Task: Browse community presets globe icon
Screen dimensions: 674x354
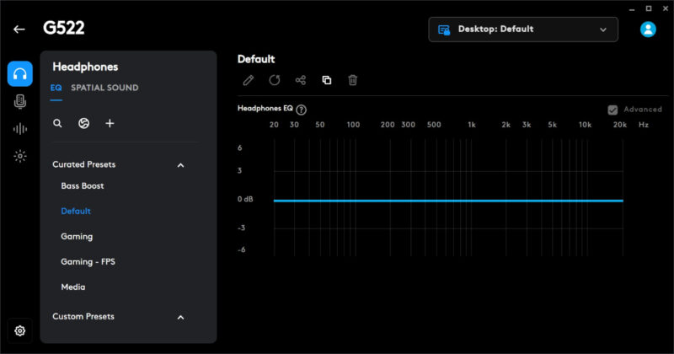Action: pyautogui.click(x=83, y=123)
